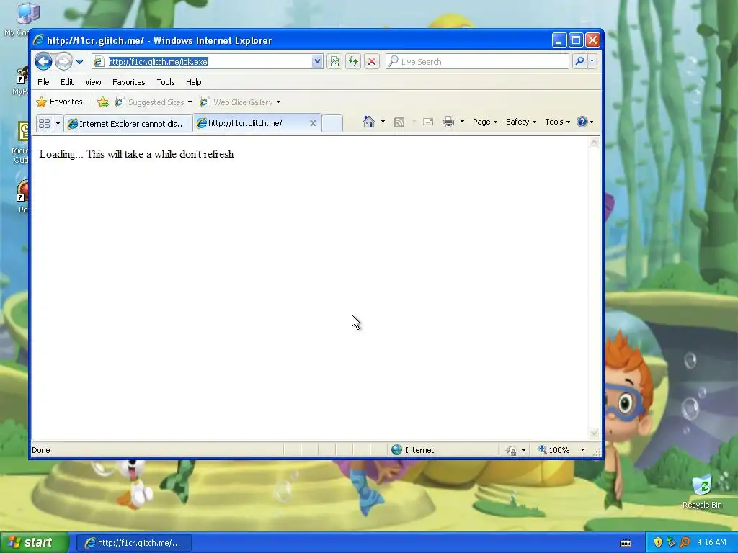The height and width of the screenshot is (553, 738).
Task: Expand zoom level dropdown arrow
Action: click(x=582, y=450)
